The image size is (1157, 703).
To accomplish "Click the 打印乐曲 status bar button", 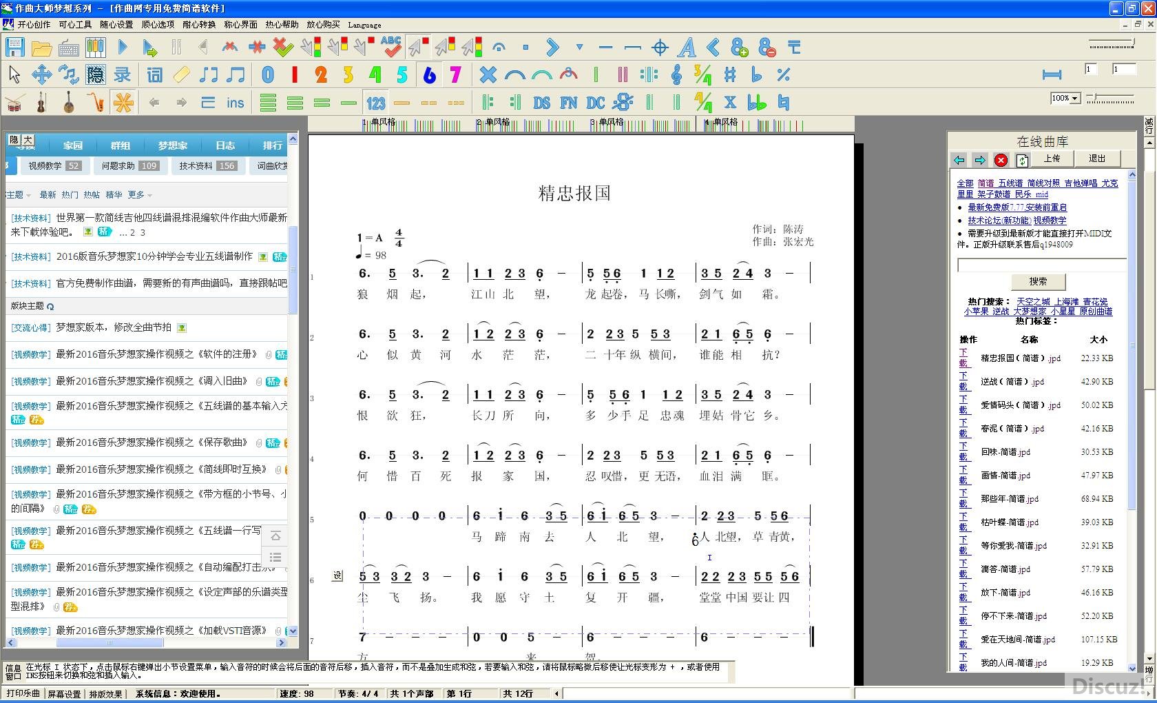I will pos(23,694).
